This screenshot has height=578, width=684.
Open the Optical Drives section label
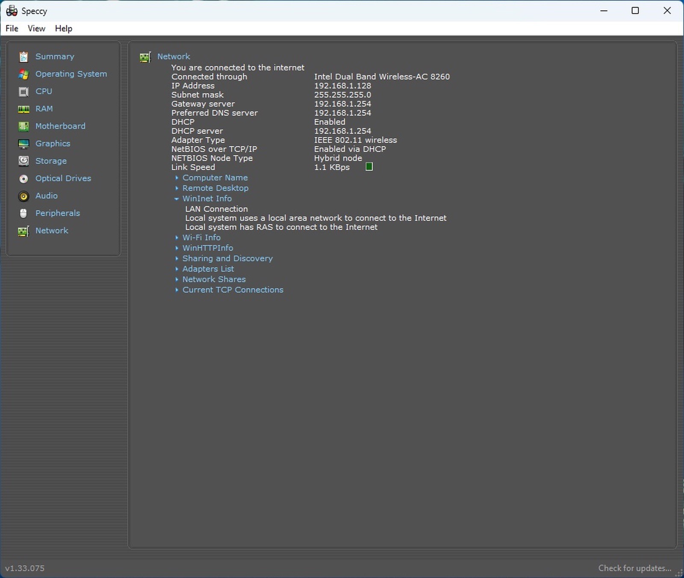63,178
